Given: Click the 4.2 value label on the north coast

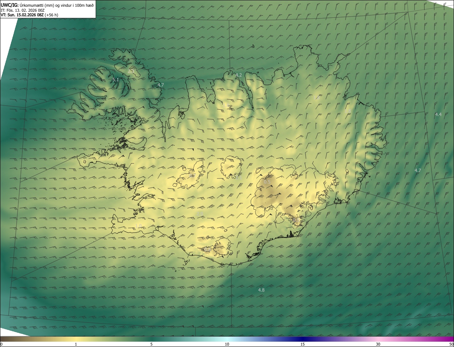Looking at the screenshot, I should point(239,75).
